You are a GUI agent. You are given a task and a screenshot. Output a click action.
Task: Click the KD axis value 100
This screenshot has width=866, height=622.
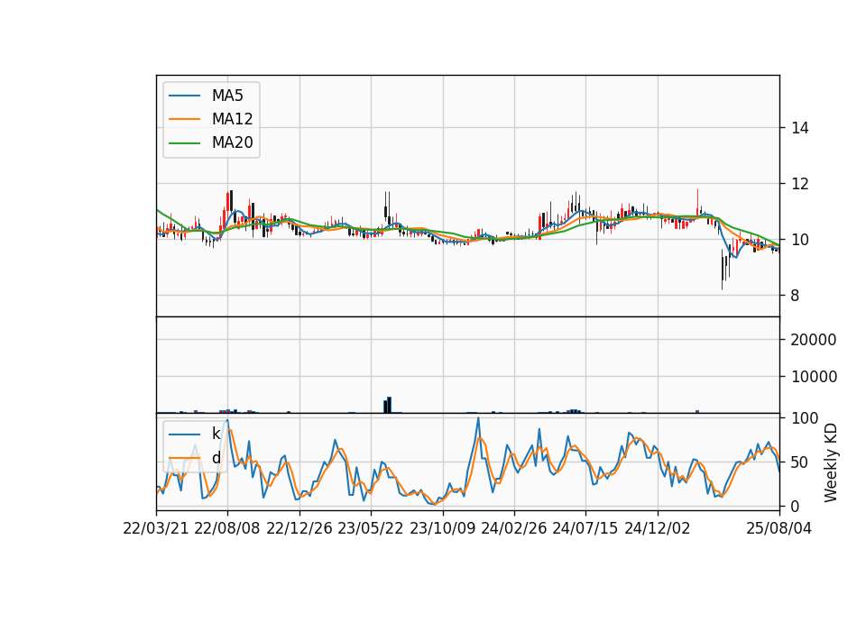pyautogui.click(x=805, y=417)
